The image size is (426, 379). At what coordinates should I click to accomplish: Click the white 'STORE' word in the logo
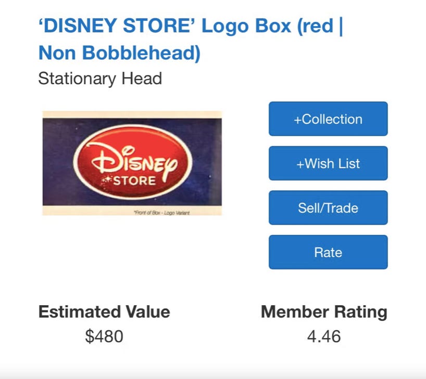tap(134, 181)
